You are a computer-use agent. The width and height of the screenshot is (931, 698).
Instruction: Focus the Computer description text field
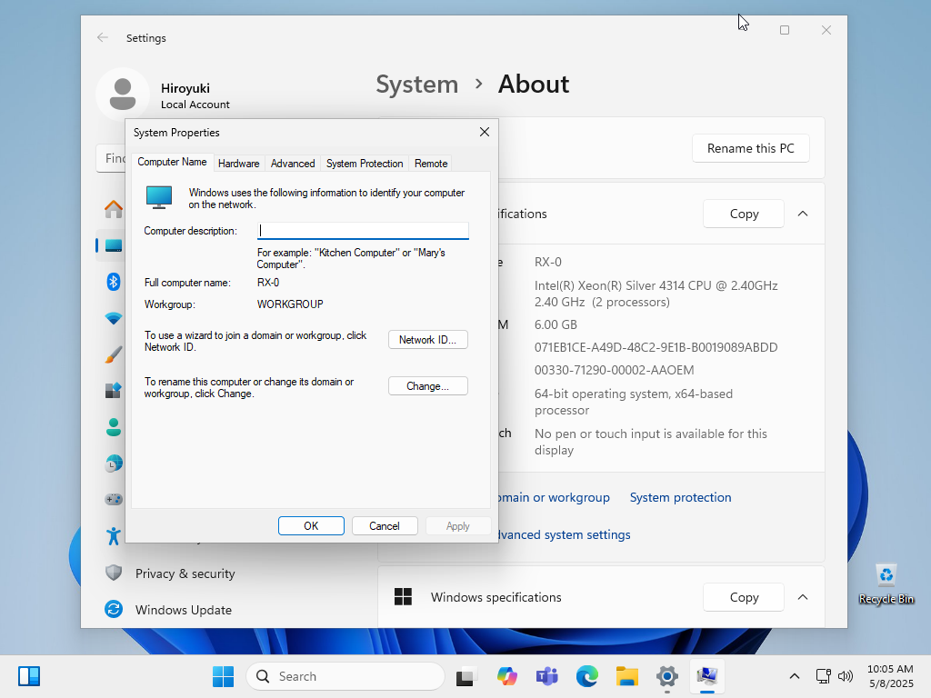tap(363, 231)
